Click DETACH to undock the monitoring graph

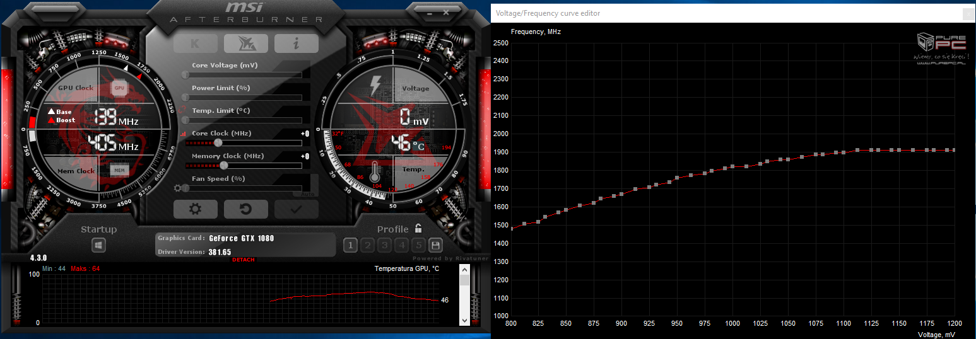point(244,260)
